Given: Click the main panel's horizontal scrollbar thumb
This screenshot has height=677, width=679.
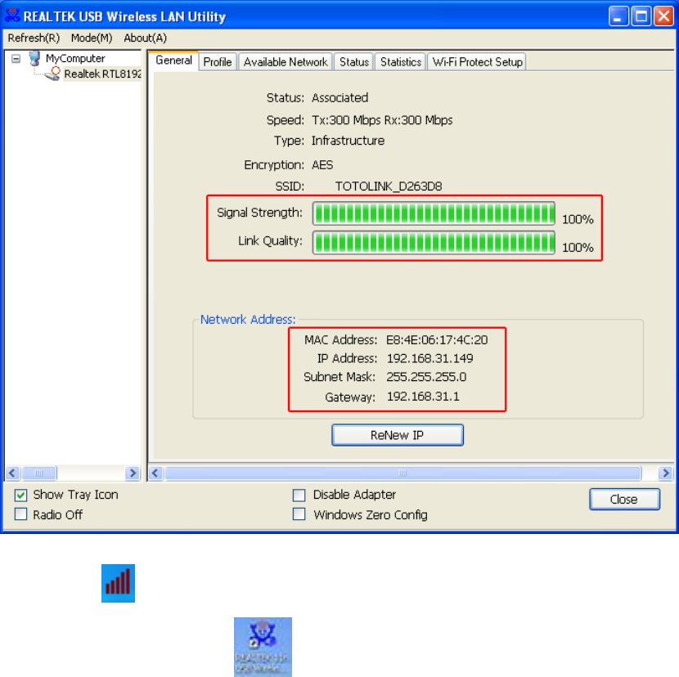Looking at the screenshot, I should click(403, 473).
